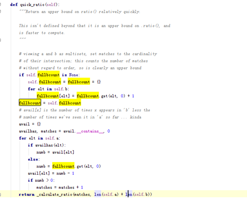Click the comment starting with viewing a and b
The image size is (247, 205).
click(88, 54)
